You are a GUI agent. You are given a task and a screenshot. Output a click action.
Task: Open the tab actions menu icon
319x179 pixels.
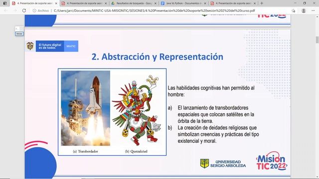coord(5,3)
